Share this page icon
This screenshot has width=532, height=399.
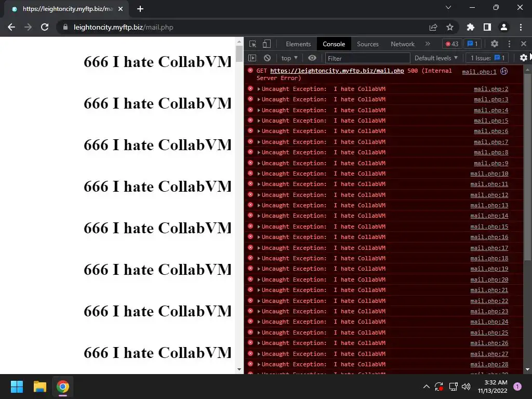(x=433, y=27)
